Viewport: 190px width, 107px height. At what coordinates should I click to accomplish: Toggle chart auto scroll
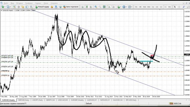[x=109, y=7]
